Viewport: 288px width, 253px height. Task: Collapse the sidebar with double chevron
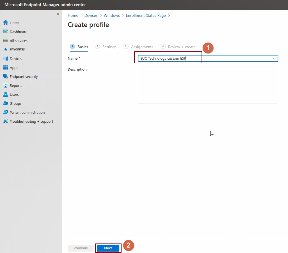coord(58,14)
